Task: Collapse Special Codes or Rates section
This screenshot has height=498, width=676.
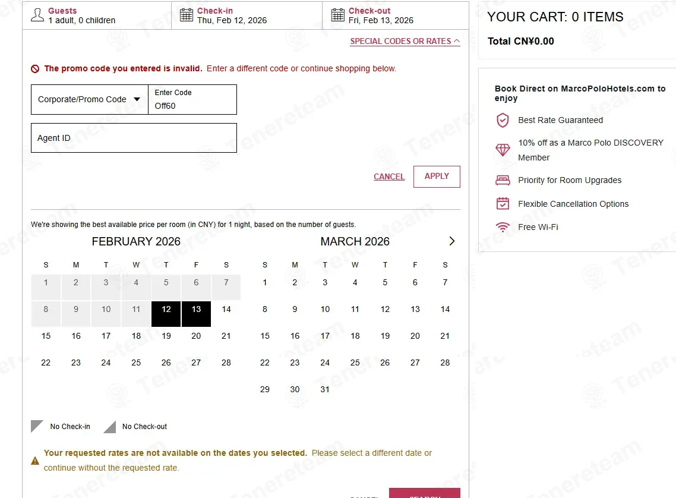Action: click(x=405, y=42)
